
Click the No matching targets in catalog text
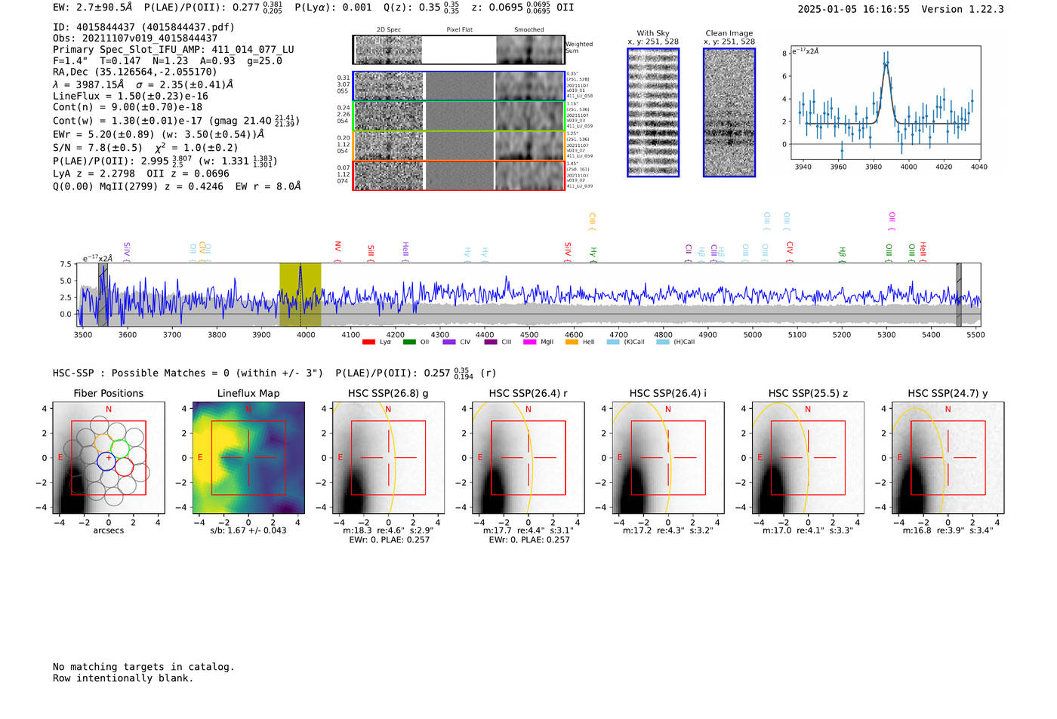point(143,667)
